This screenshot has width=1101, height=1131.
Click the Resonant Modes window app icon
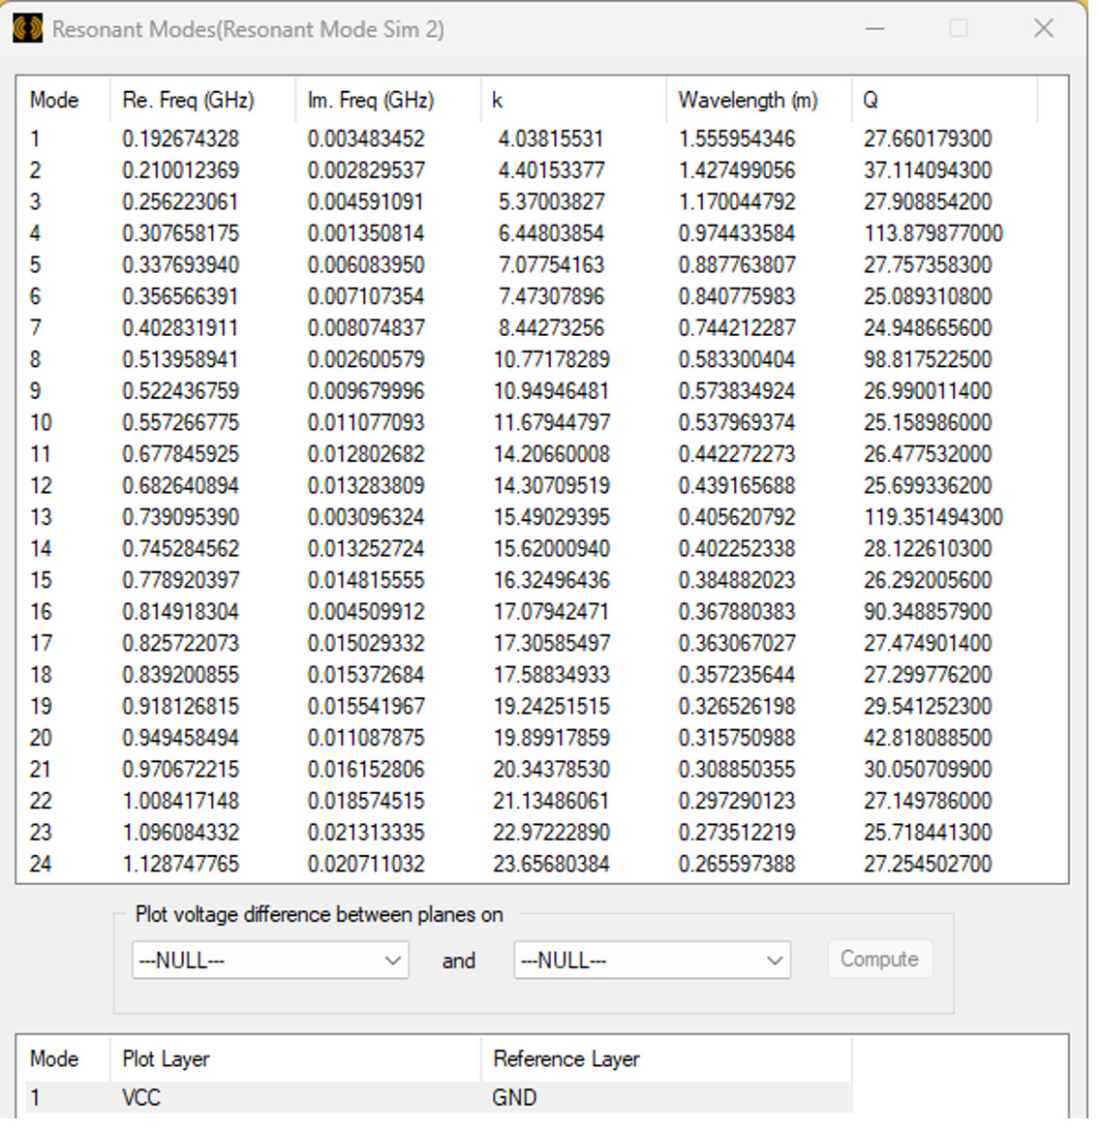tap(27, 29)
